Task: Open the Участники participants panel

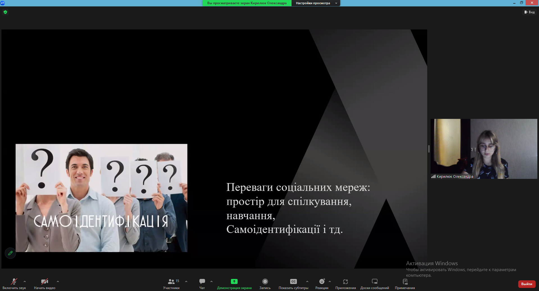Action: [171, 284]
